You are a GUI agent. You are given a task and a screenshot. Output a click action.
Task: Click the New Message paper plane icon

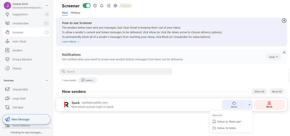7,119
